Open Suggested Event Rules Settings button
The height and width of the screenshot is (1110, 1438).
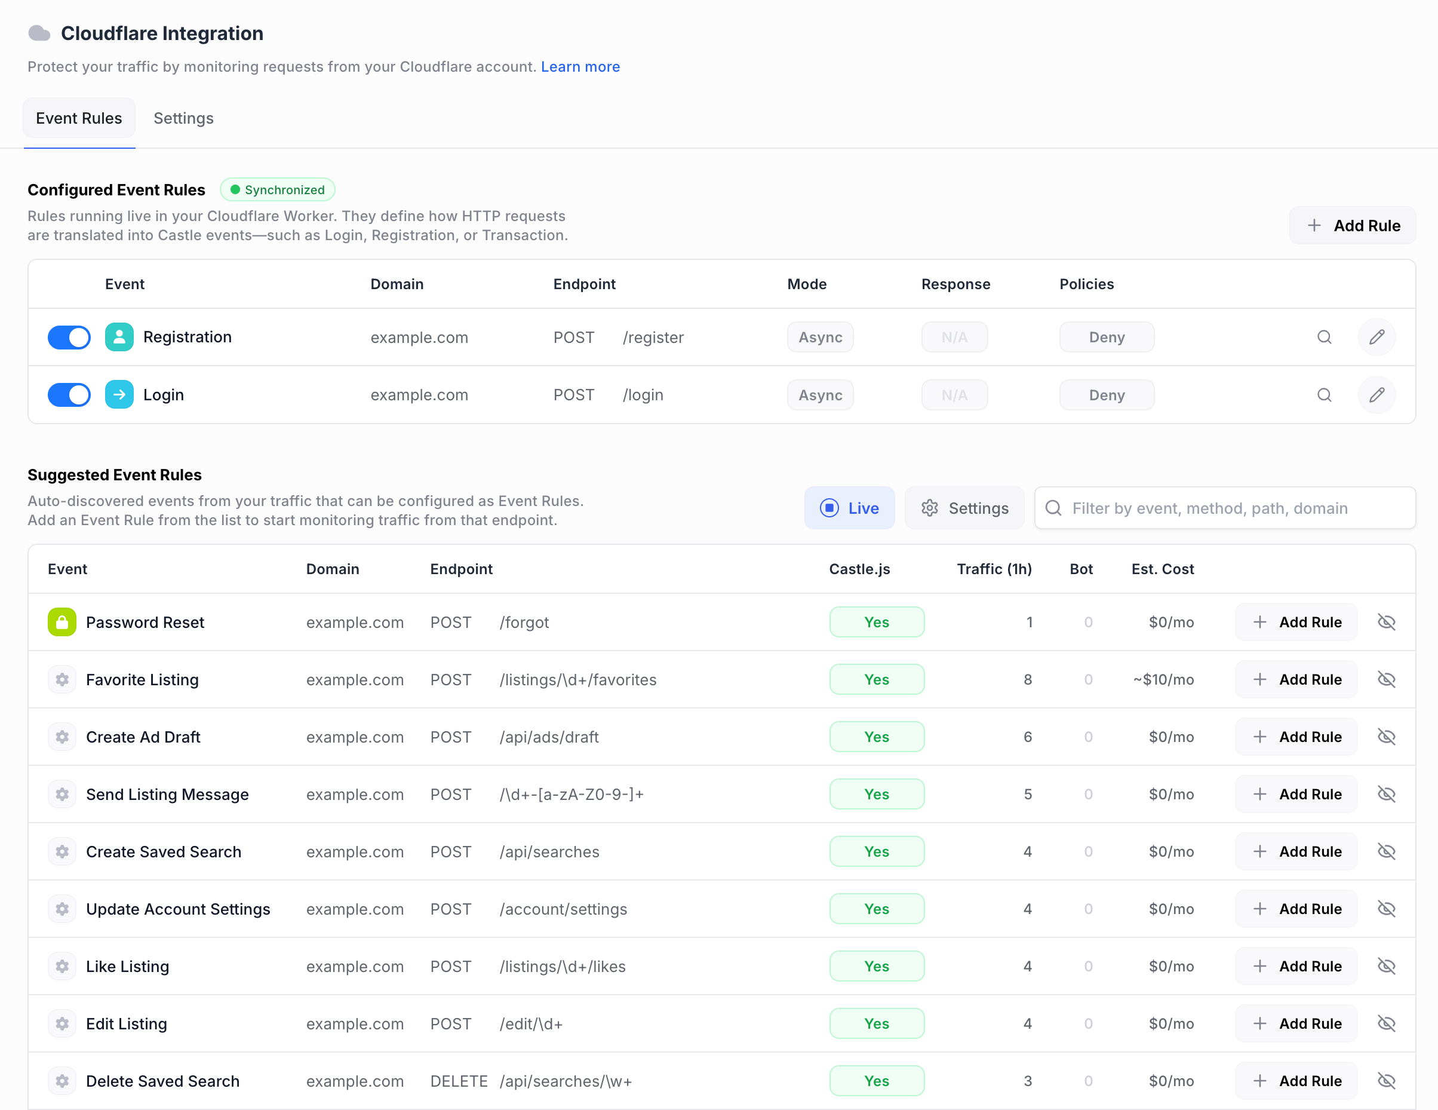coord(964,508)
